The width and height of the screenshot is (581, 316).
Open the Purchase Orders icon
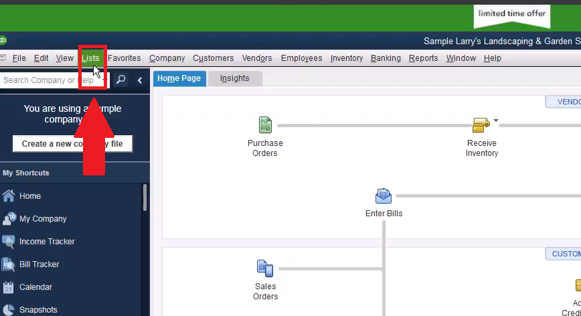(265, 125)
